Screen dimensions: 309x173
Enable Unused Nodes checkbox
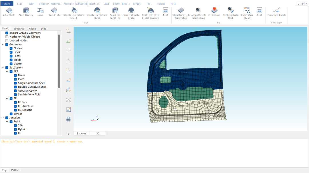(7, 41)
